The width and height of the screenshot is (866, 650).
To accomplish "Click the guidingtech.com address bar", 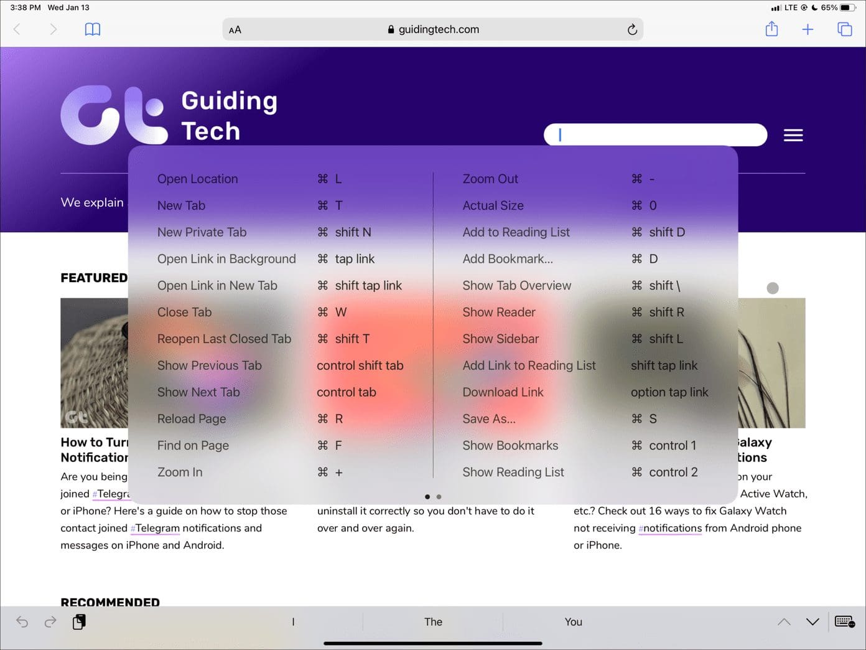I will pyautogui.click(x=433, y=29).
